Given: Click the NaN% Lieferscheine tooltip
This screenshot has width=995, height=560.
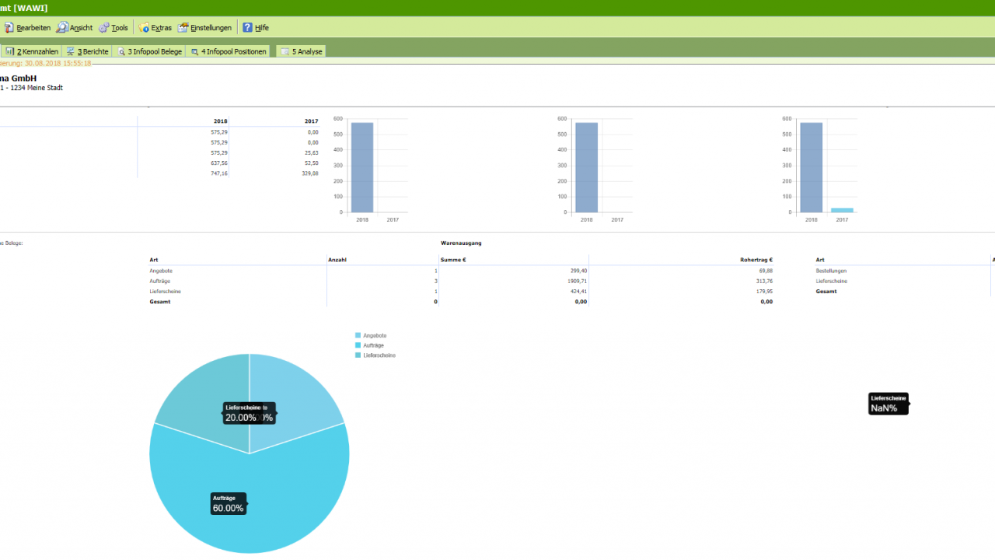Looking at the screenshot, I should [888, 404].
